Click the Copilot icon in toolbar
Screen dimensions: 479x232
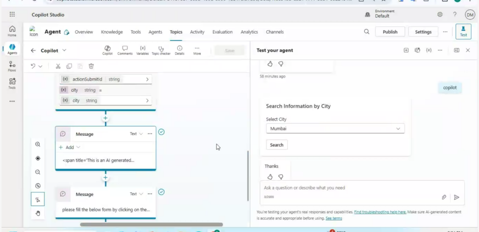(108, 50)
